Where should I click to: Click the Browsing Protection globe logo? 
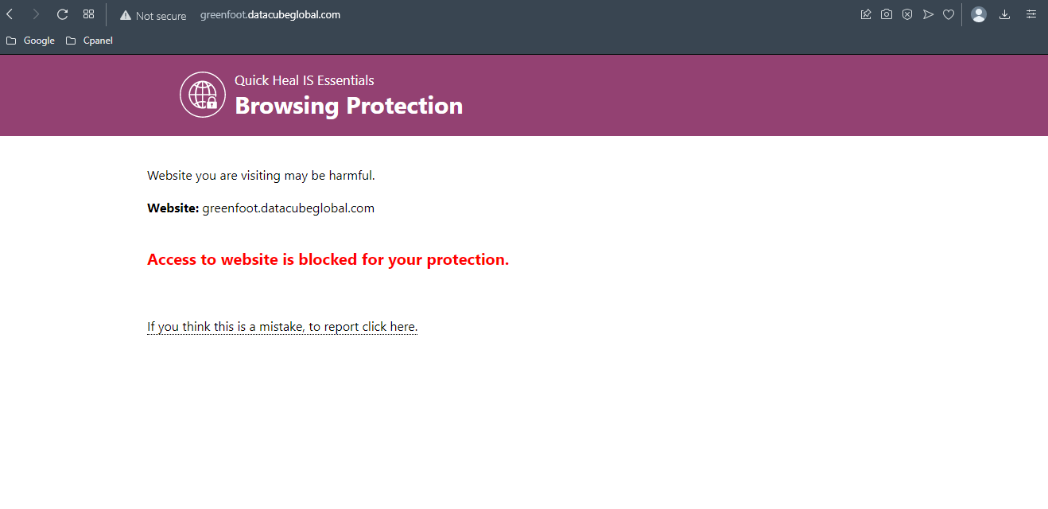[203, 95]
